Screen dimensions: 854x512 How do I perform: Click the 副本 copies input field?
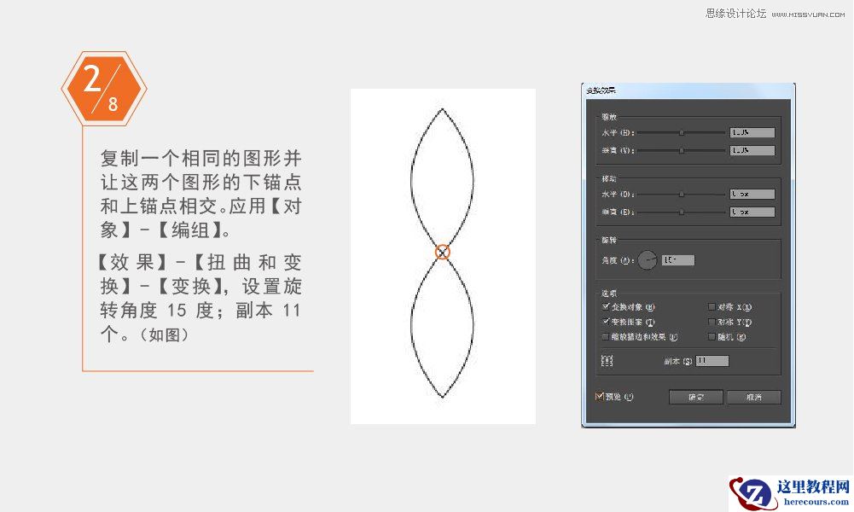coord(712,361)
